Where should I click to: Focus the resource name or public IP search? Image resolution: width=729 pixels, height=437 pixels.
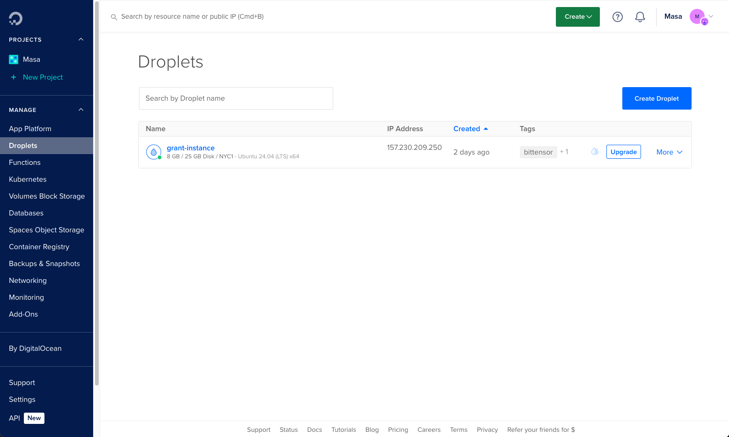pyautogui.click(x=192, y=17)
